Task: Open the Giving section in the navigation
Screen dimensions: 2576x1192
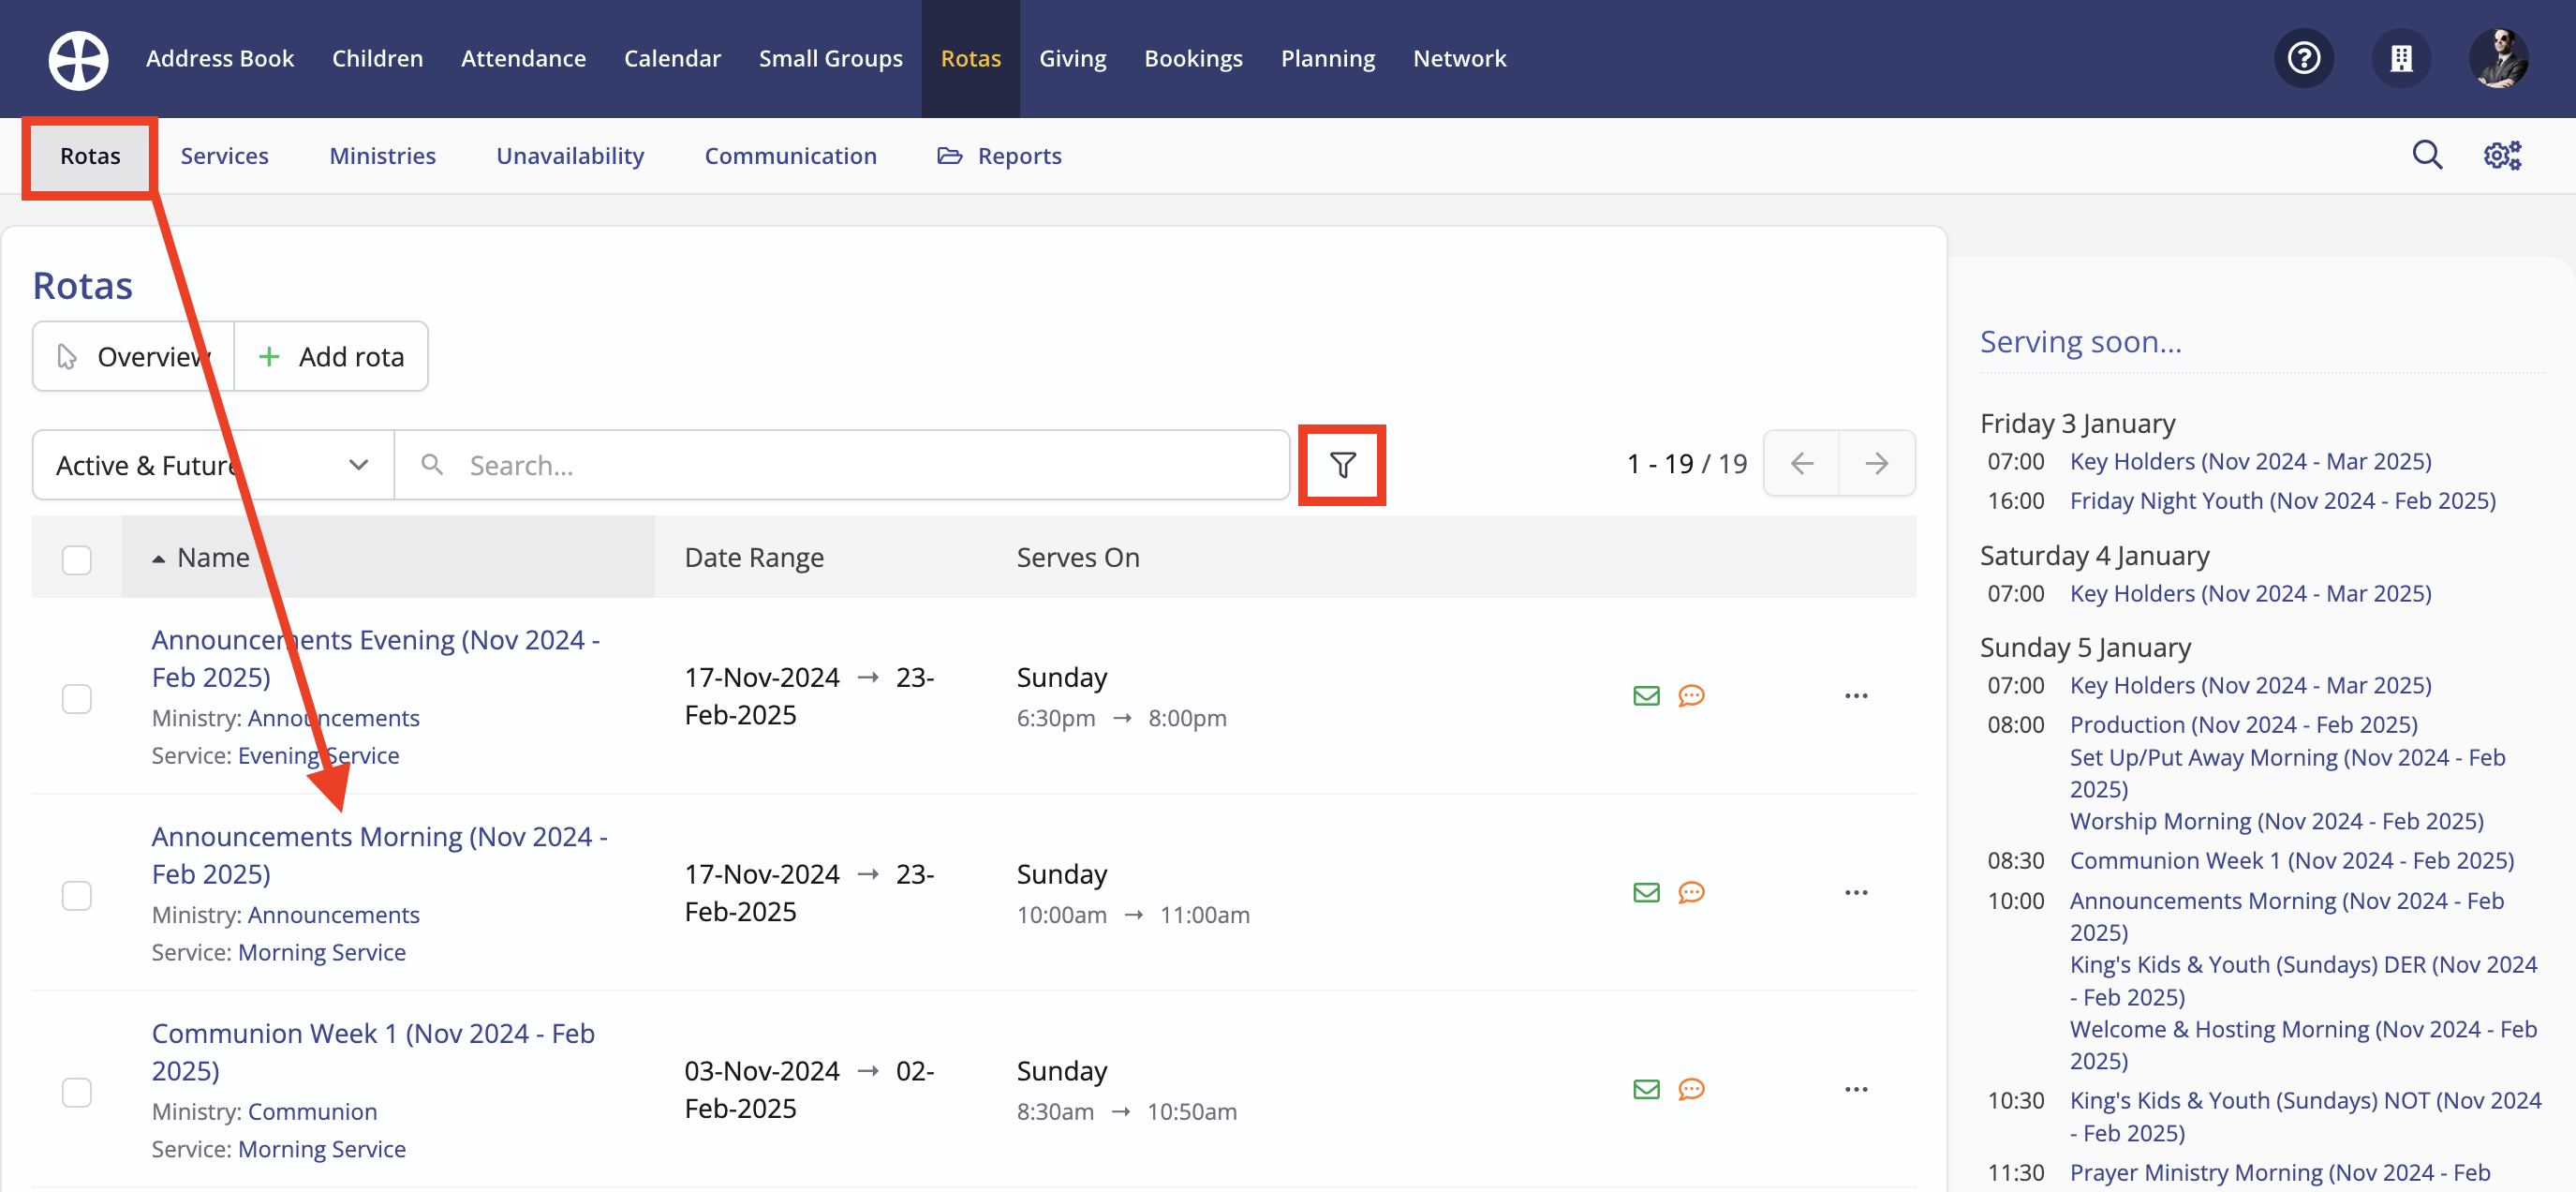Action: (x=1072, y=58)
